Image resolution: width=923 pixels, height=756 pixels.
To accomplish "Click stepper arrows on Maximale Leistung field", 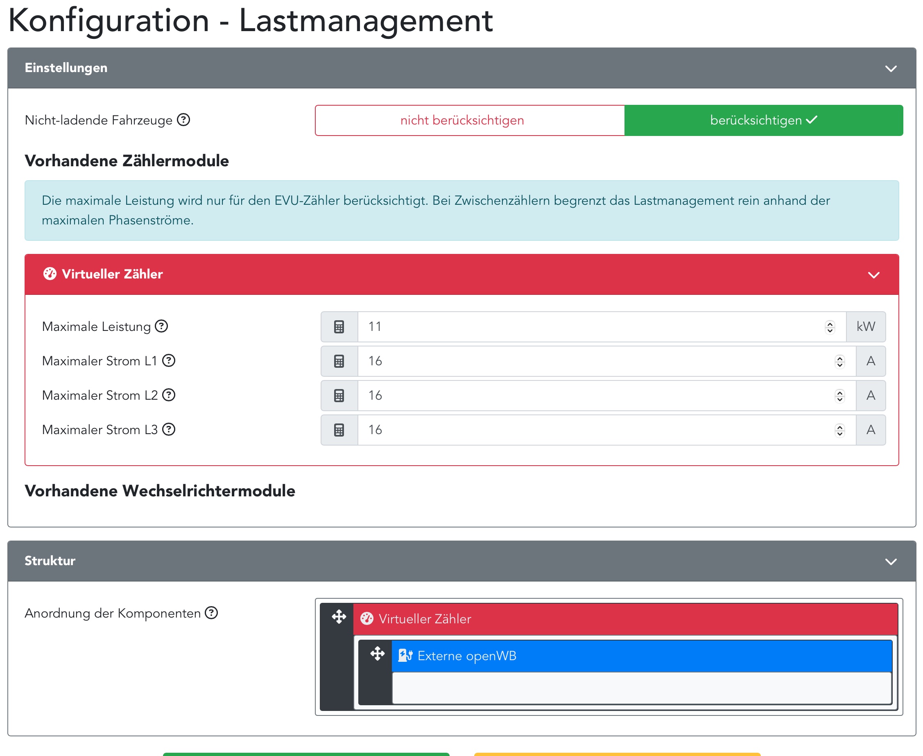I will point(830,327).
